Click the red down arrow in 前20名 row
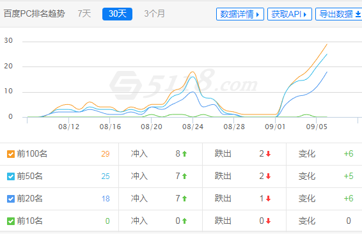This screenshot has width=362, height=234. [x=268, y=199]
